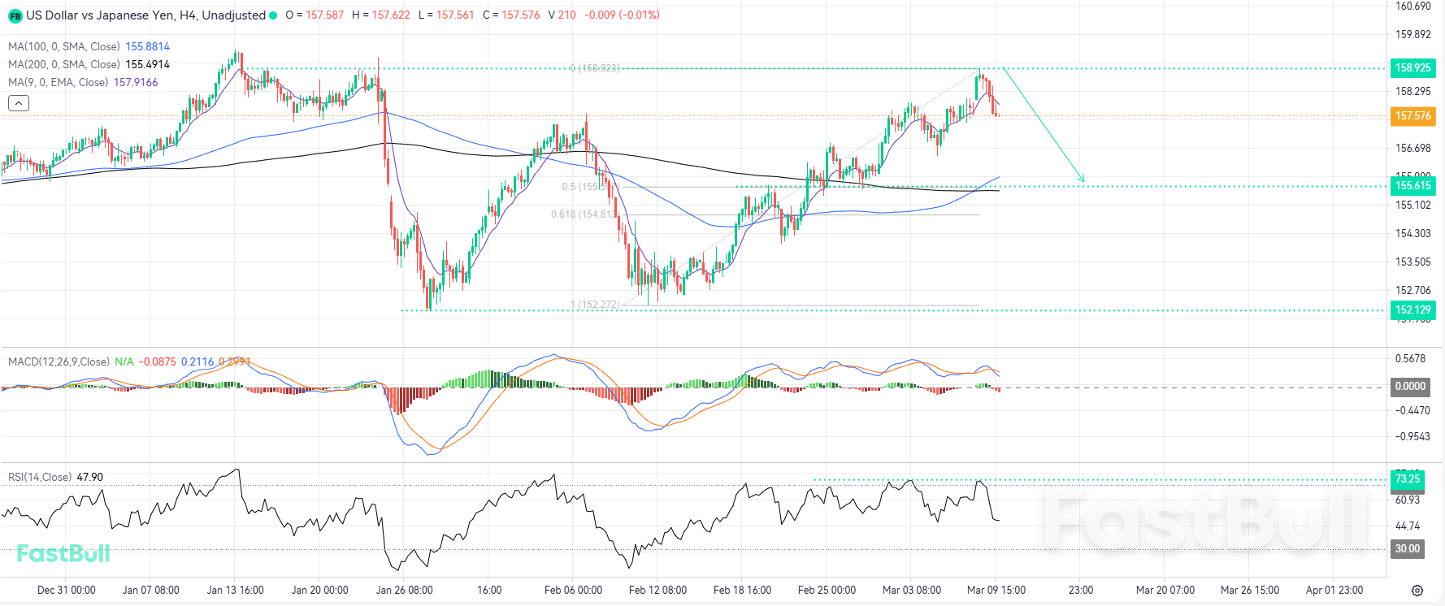Click the FB symbol logo icon
Viewport: 1445px width, 606px height.
pyautogui.click(x=15, y=15)
